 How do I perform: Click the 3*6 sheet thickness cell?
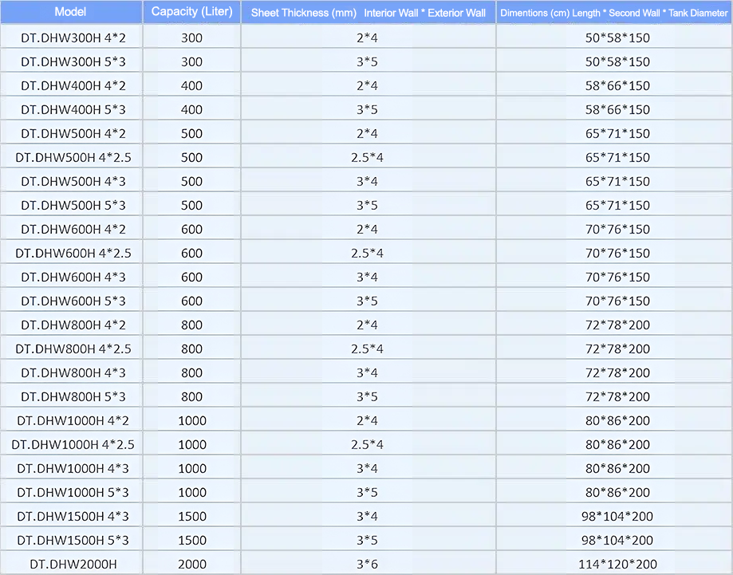pyautogui.click(x=368, y=564)
